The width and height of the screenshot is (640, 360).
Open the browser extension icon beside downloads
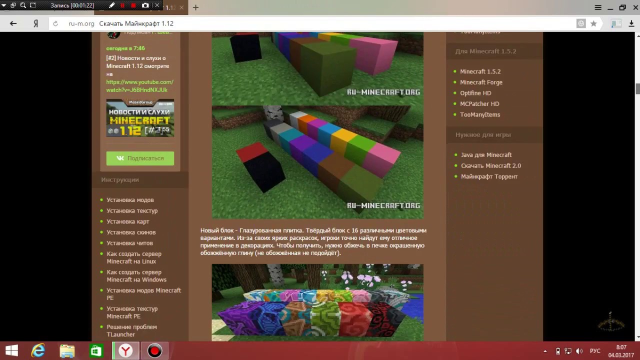tap(616, 23)
